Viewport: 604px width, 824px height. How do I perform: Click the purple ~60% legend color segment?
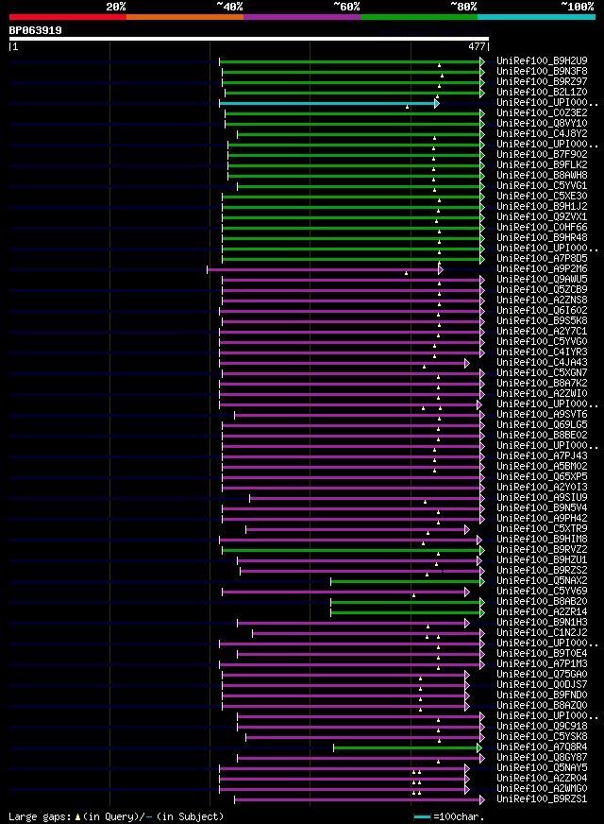pyautogui.click(x=302, y=17)
